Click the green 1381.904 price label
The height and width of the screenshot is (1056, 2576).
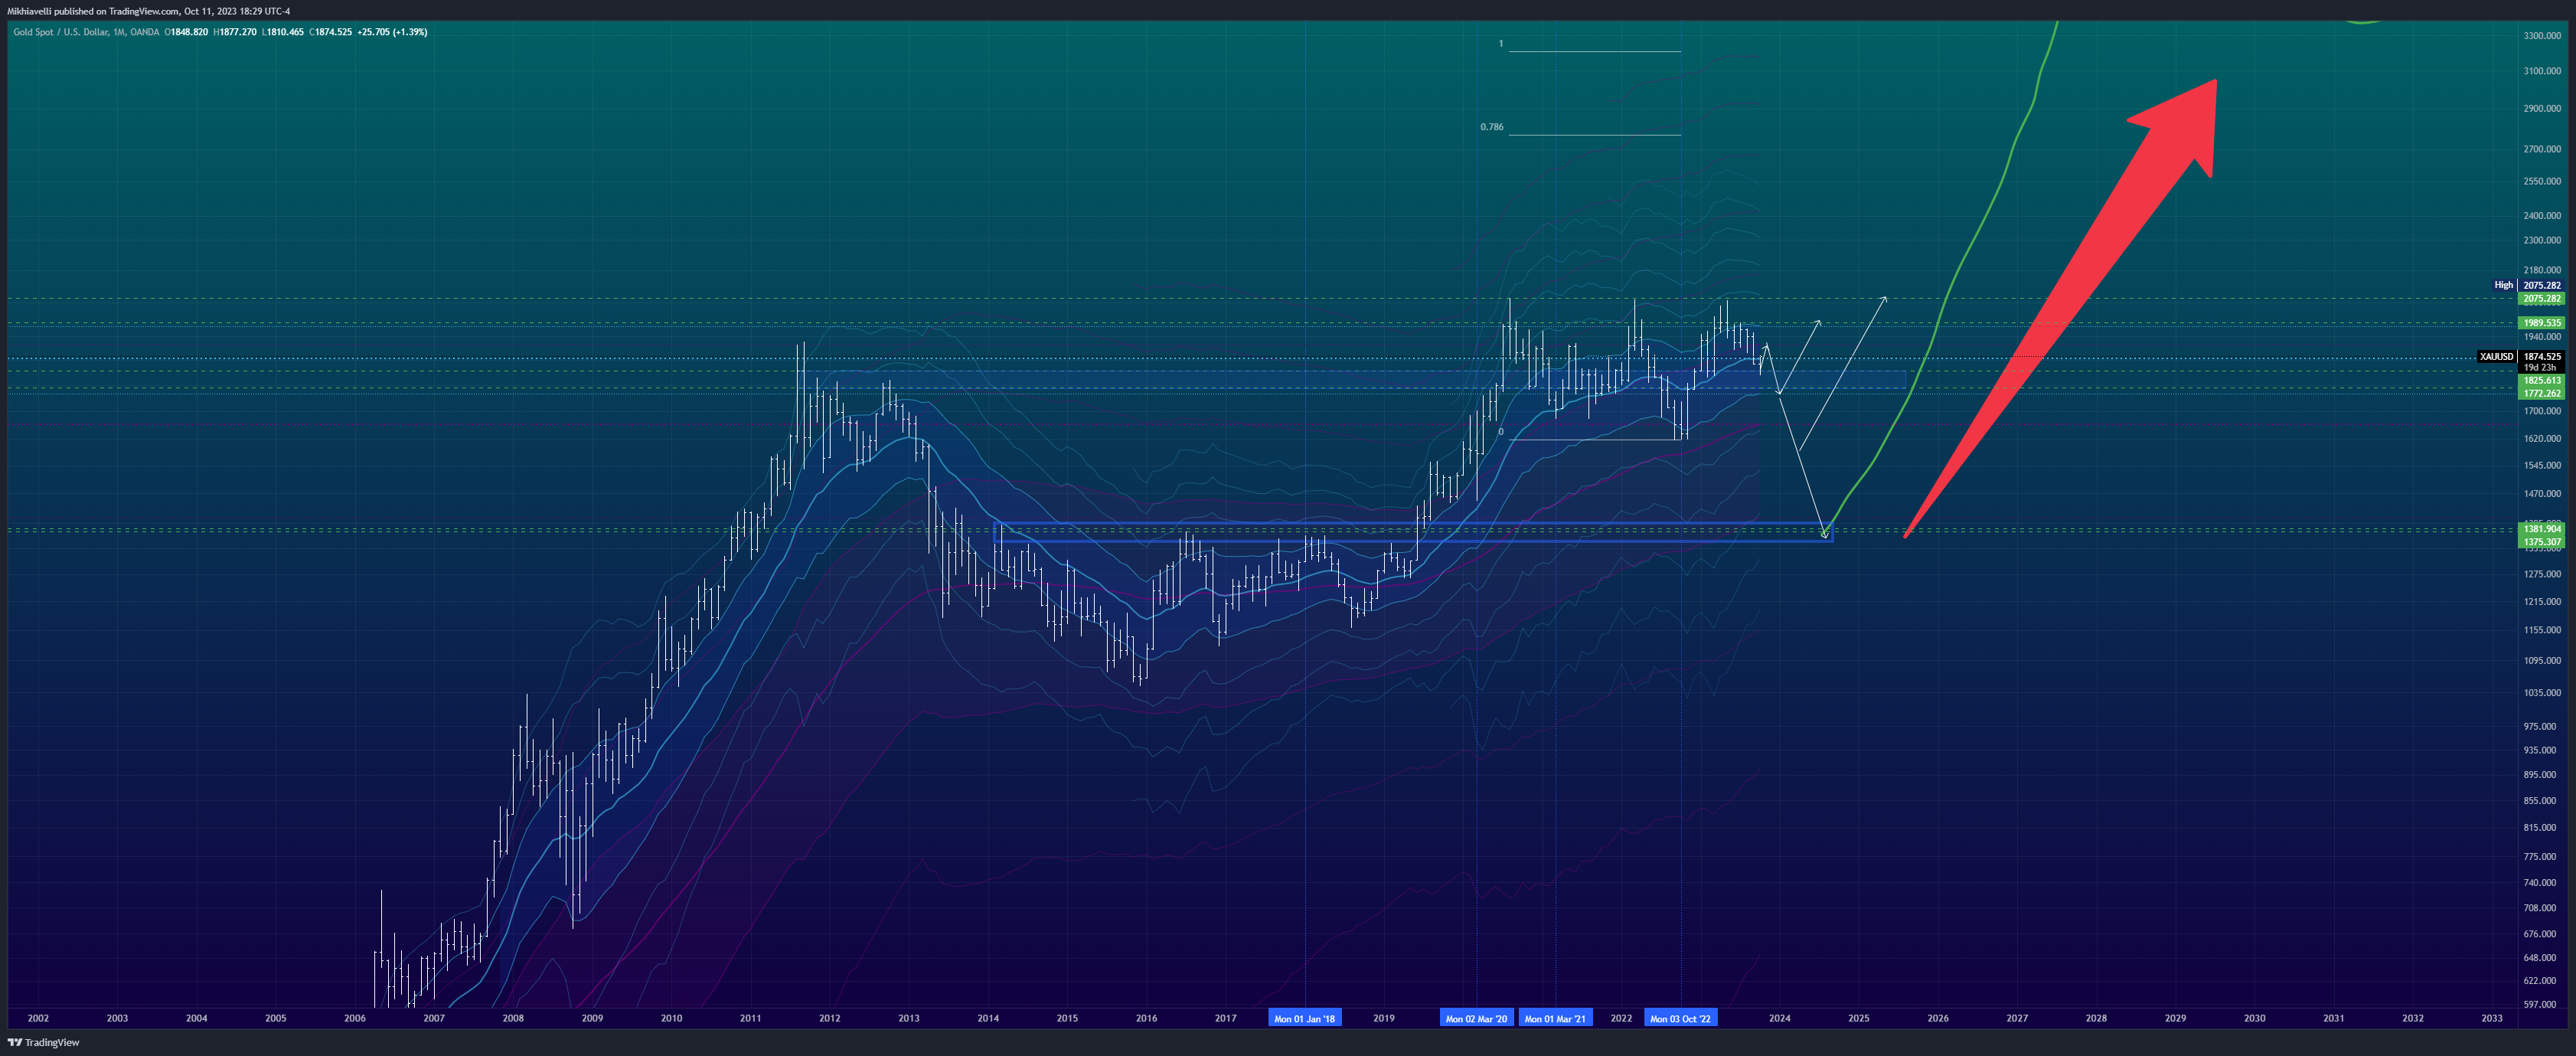pos(2541,529)
